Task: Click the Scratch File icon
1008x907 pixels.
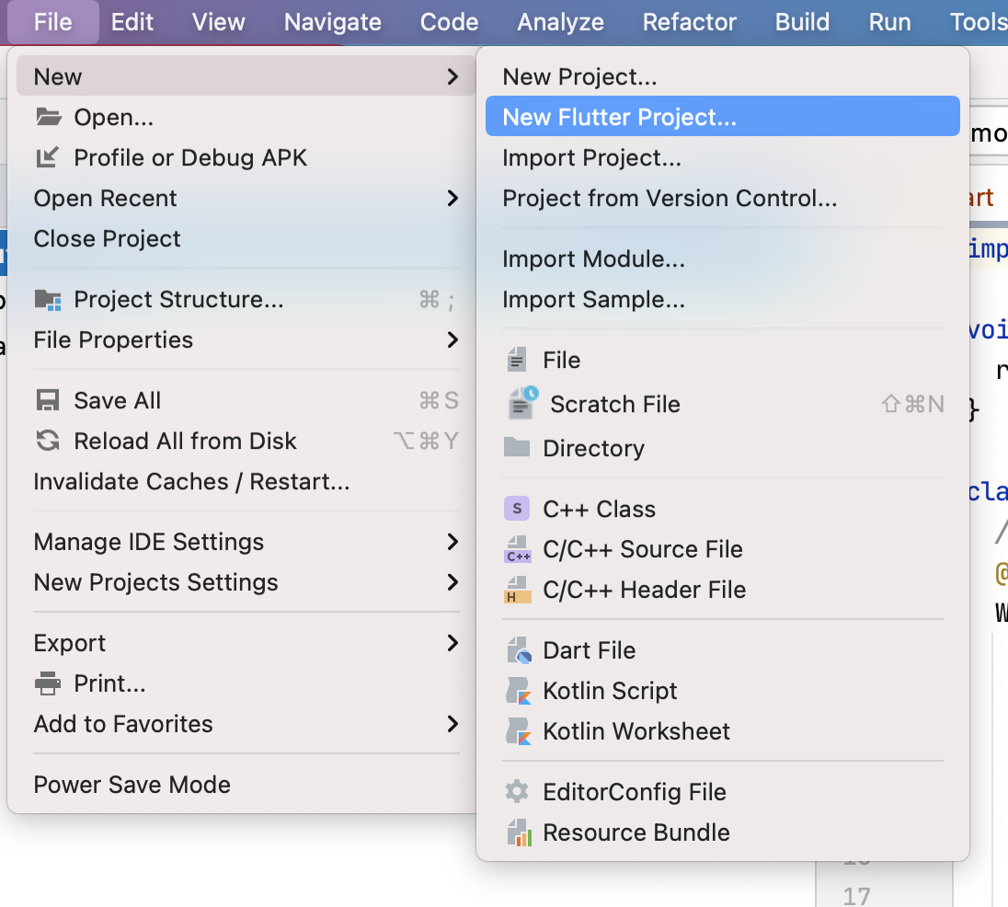Action: (x=523, y=404)
